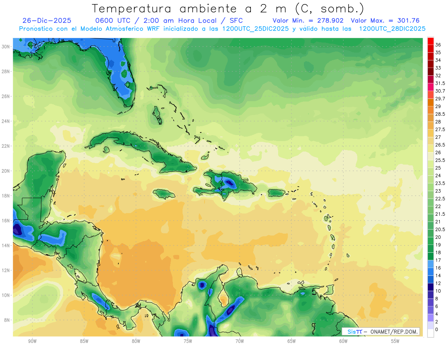Click the magenta-crimson swatch between 31.5 and 32
The width and height of the screenshot is (448, 346).
pyautogui.click(x=430, y=80)
